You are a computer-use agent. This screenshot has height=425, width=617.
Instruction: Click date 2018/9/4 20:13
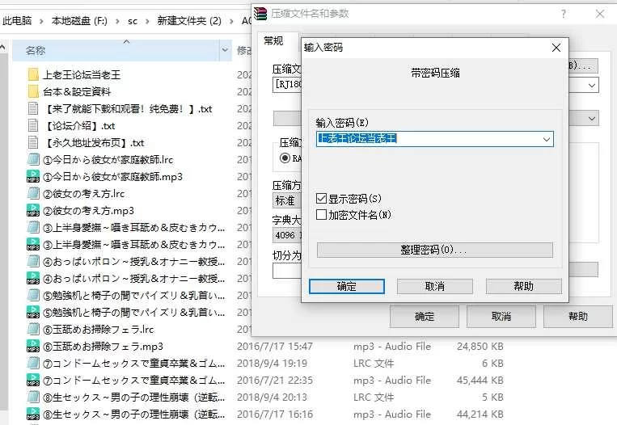pos(272,397)
